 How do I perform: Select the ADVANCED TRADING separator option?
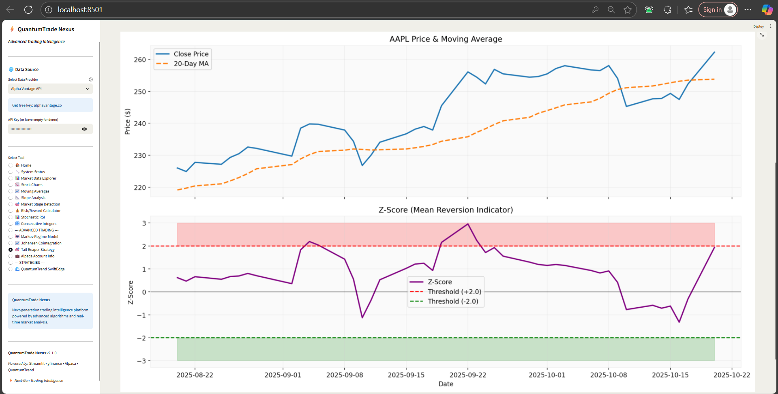click(34, 230)
